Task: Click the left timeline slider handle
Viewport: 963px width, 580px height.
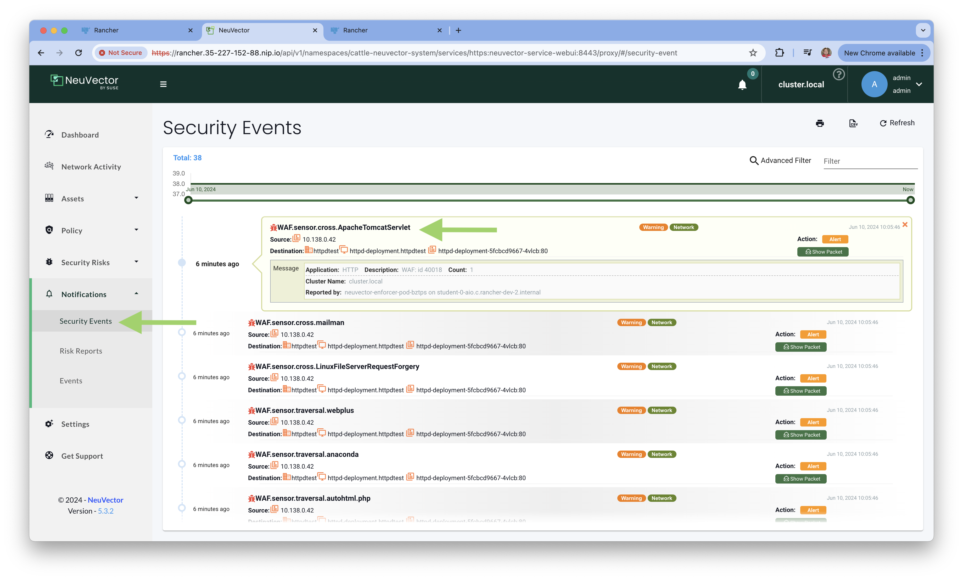Action: click(x=188, y=200)
